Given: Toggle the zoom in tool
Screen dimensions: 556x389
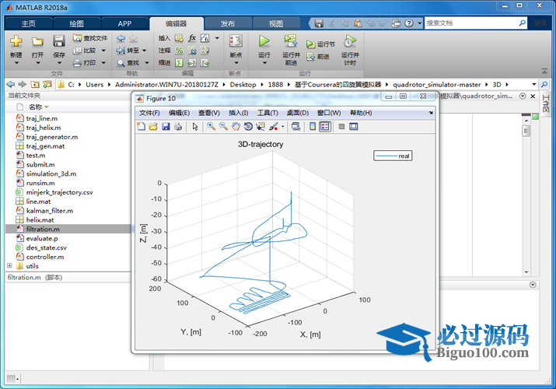Looking at the screenshot, I should 212,127.
